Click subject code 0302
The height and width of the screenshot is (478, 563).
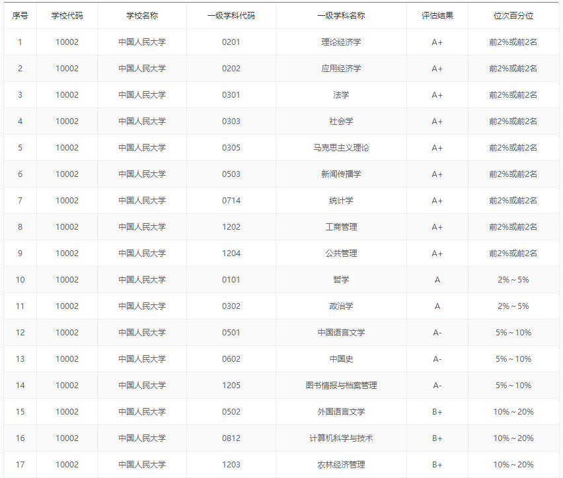click(231, 306)
